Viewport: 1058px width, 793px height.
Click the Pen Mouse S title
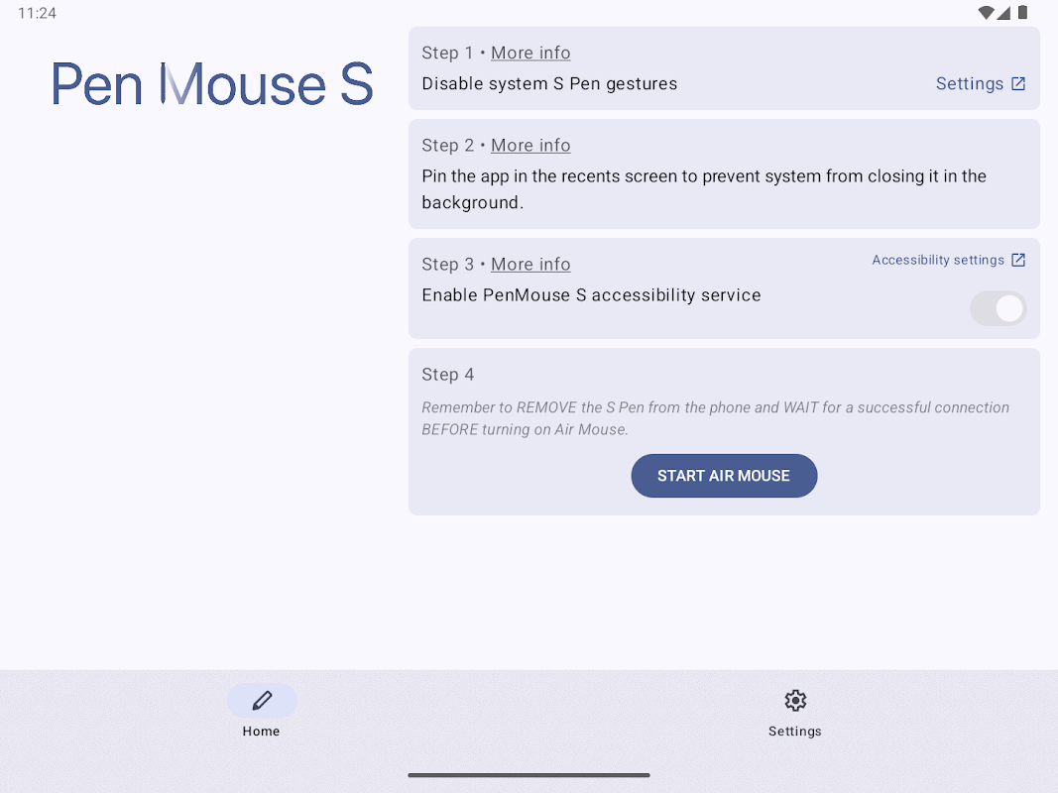(x=212, y=84)
